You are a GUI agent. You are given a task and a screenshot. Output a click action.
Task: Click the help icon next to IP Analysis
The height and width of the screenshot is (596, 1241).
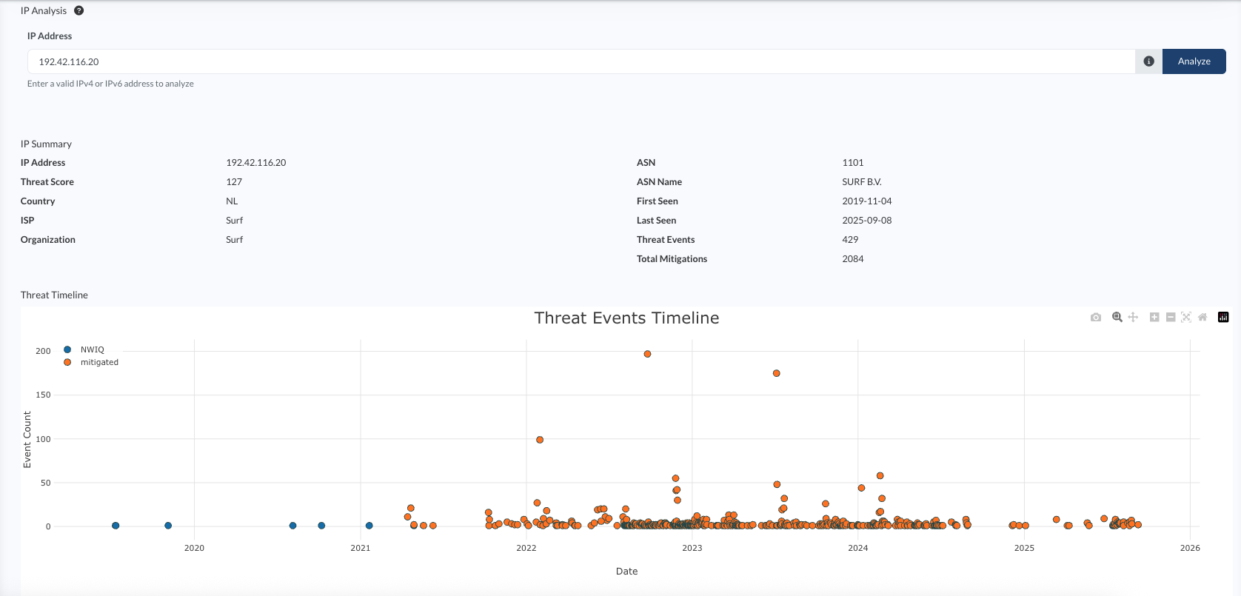(79, 10)
